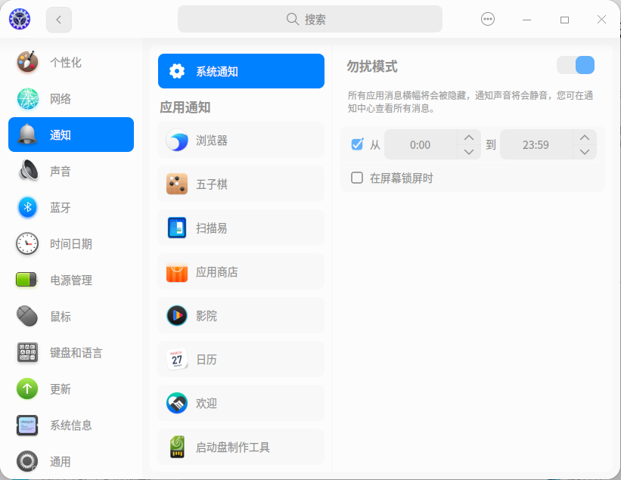Click the Browser (浏览器) app icon
Screen dimensions: 621x480
tap(177, 141)
